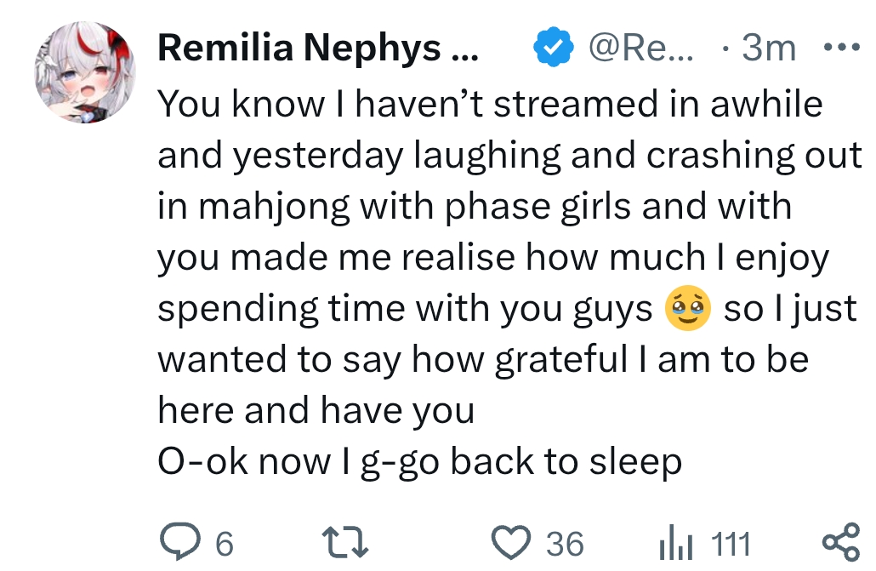Click the line "O-ok now I g-go back to sleep"

[x=420, y=462]
